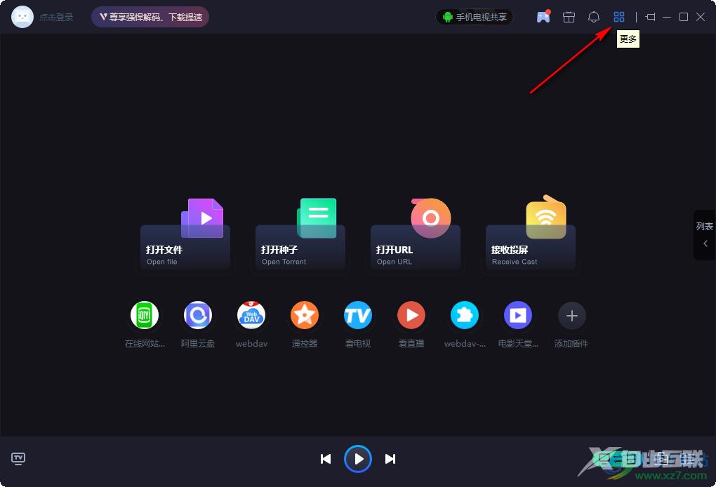Viewport: 716px width, 487px height.
Task: Open the 看直播 live stream plugin
Action: pos(411,315)
